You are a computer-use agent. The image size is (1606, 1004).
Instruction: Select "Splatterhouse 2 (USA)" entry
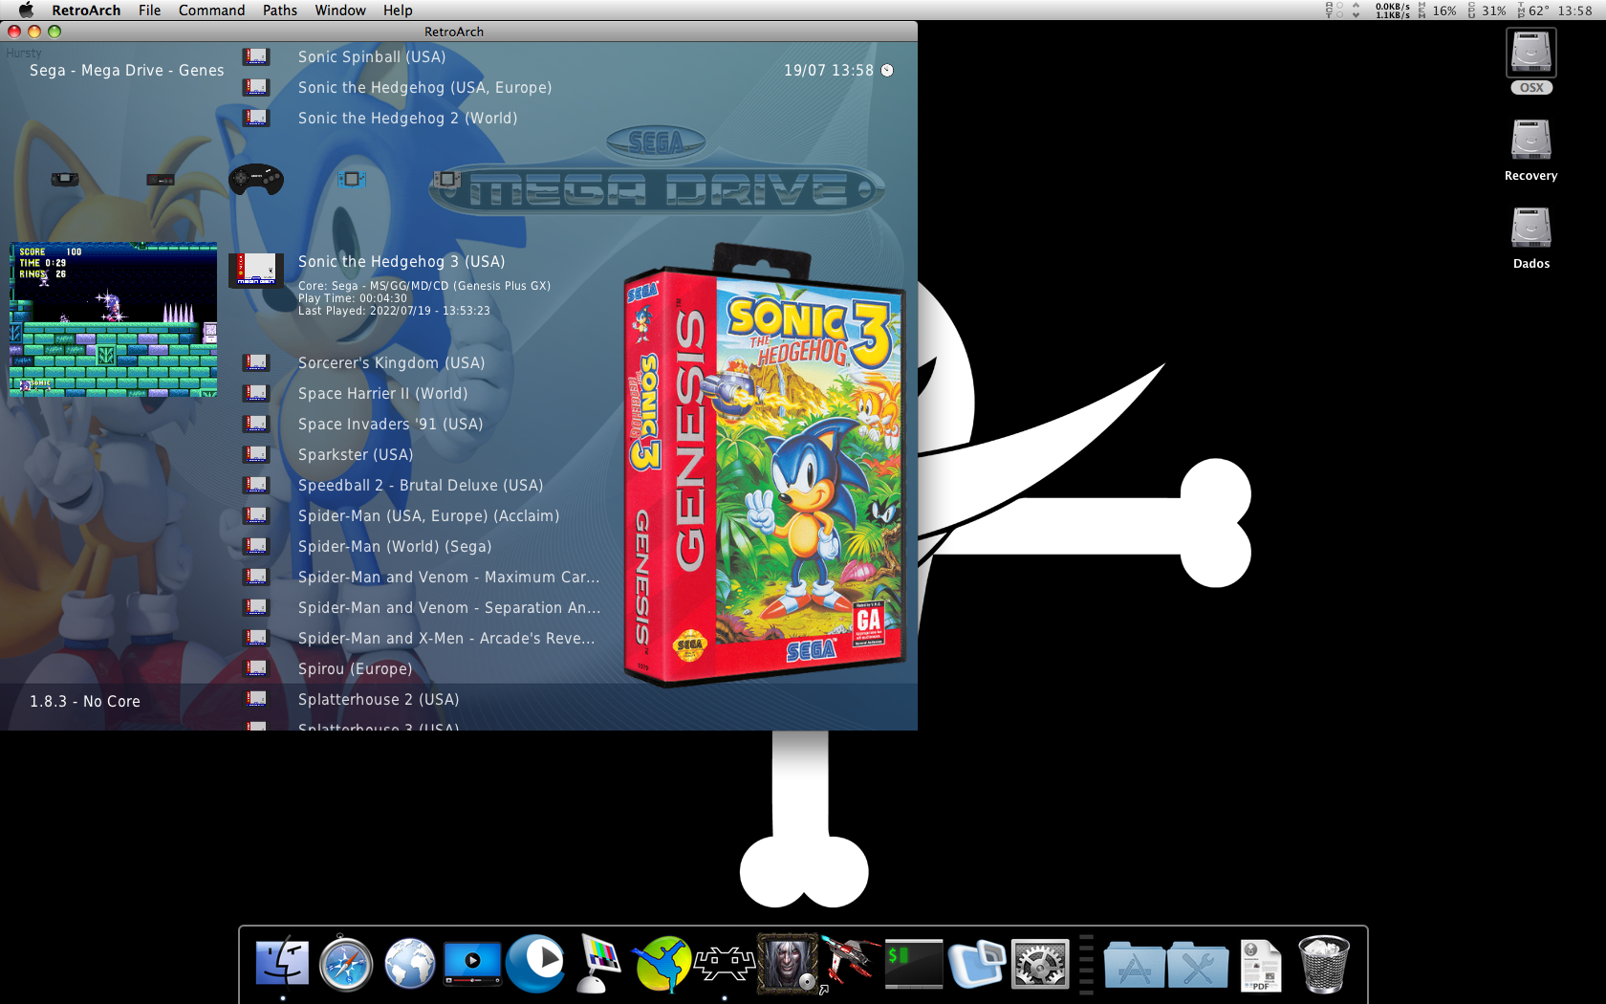[379, 699]
